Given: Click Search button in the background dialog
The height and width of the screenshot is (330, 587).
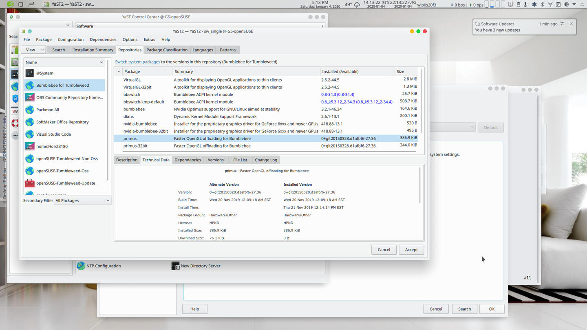Looking at the screenshot, I should [464, 309].
